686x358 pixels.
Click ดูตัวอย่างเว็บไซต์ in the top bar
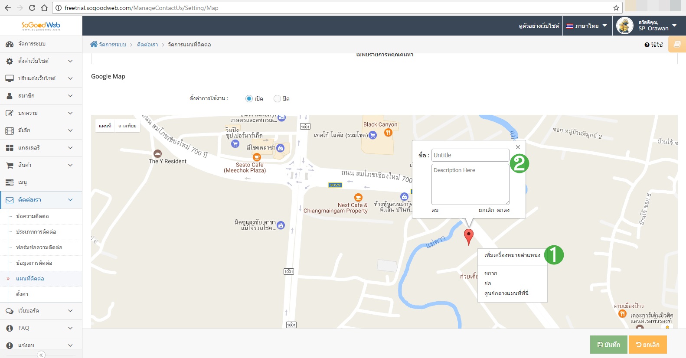click(x=539, y=26)
